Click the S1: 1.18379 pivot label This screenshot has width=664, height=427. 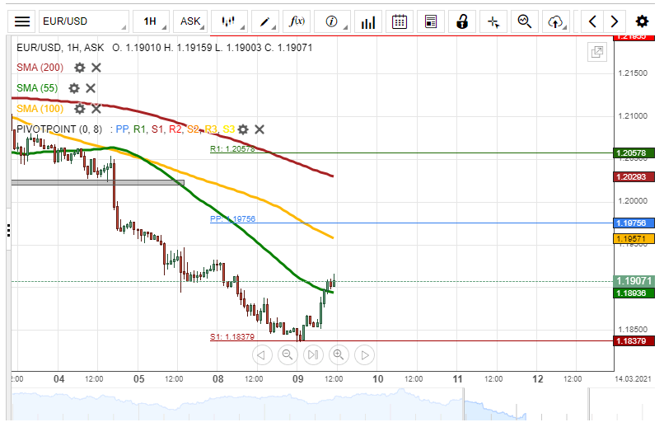[232, 337]
